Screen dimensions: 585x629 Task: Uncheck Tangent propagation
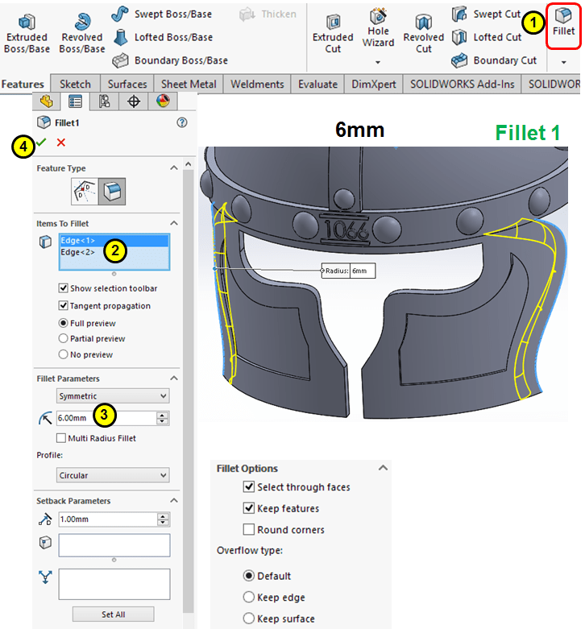[64, 306]
